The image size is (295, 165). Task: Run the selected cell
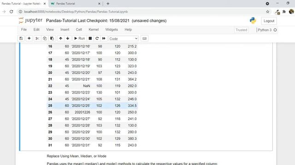click(79, 38)
